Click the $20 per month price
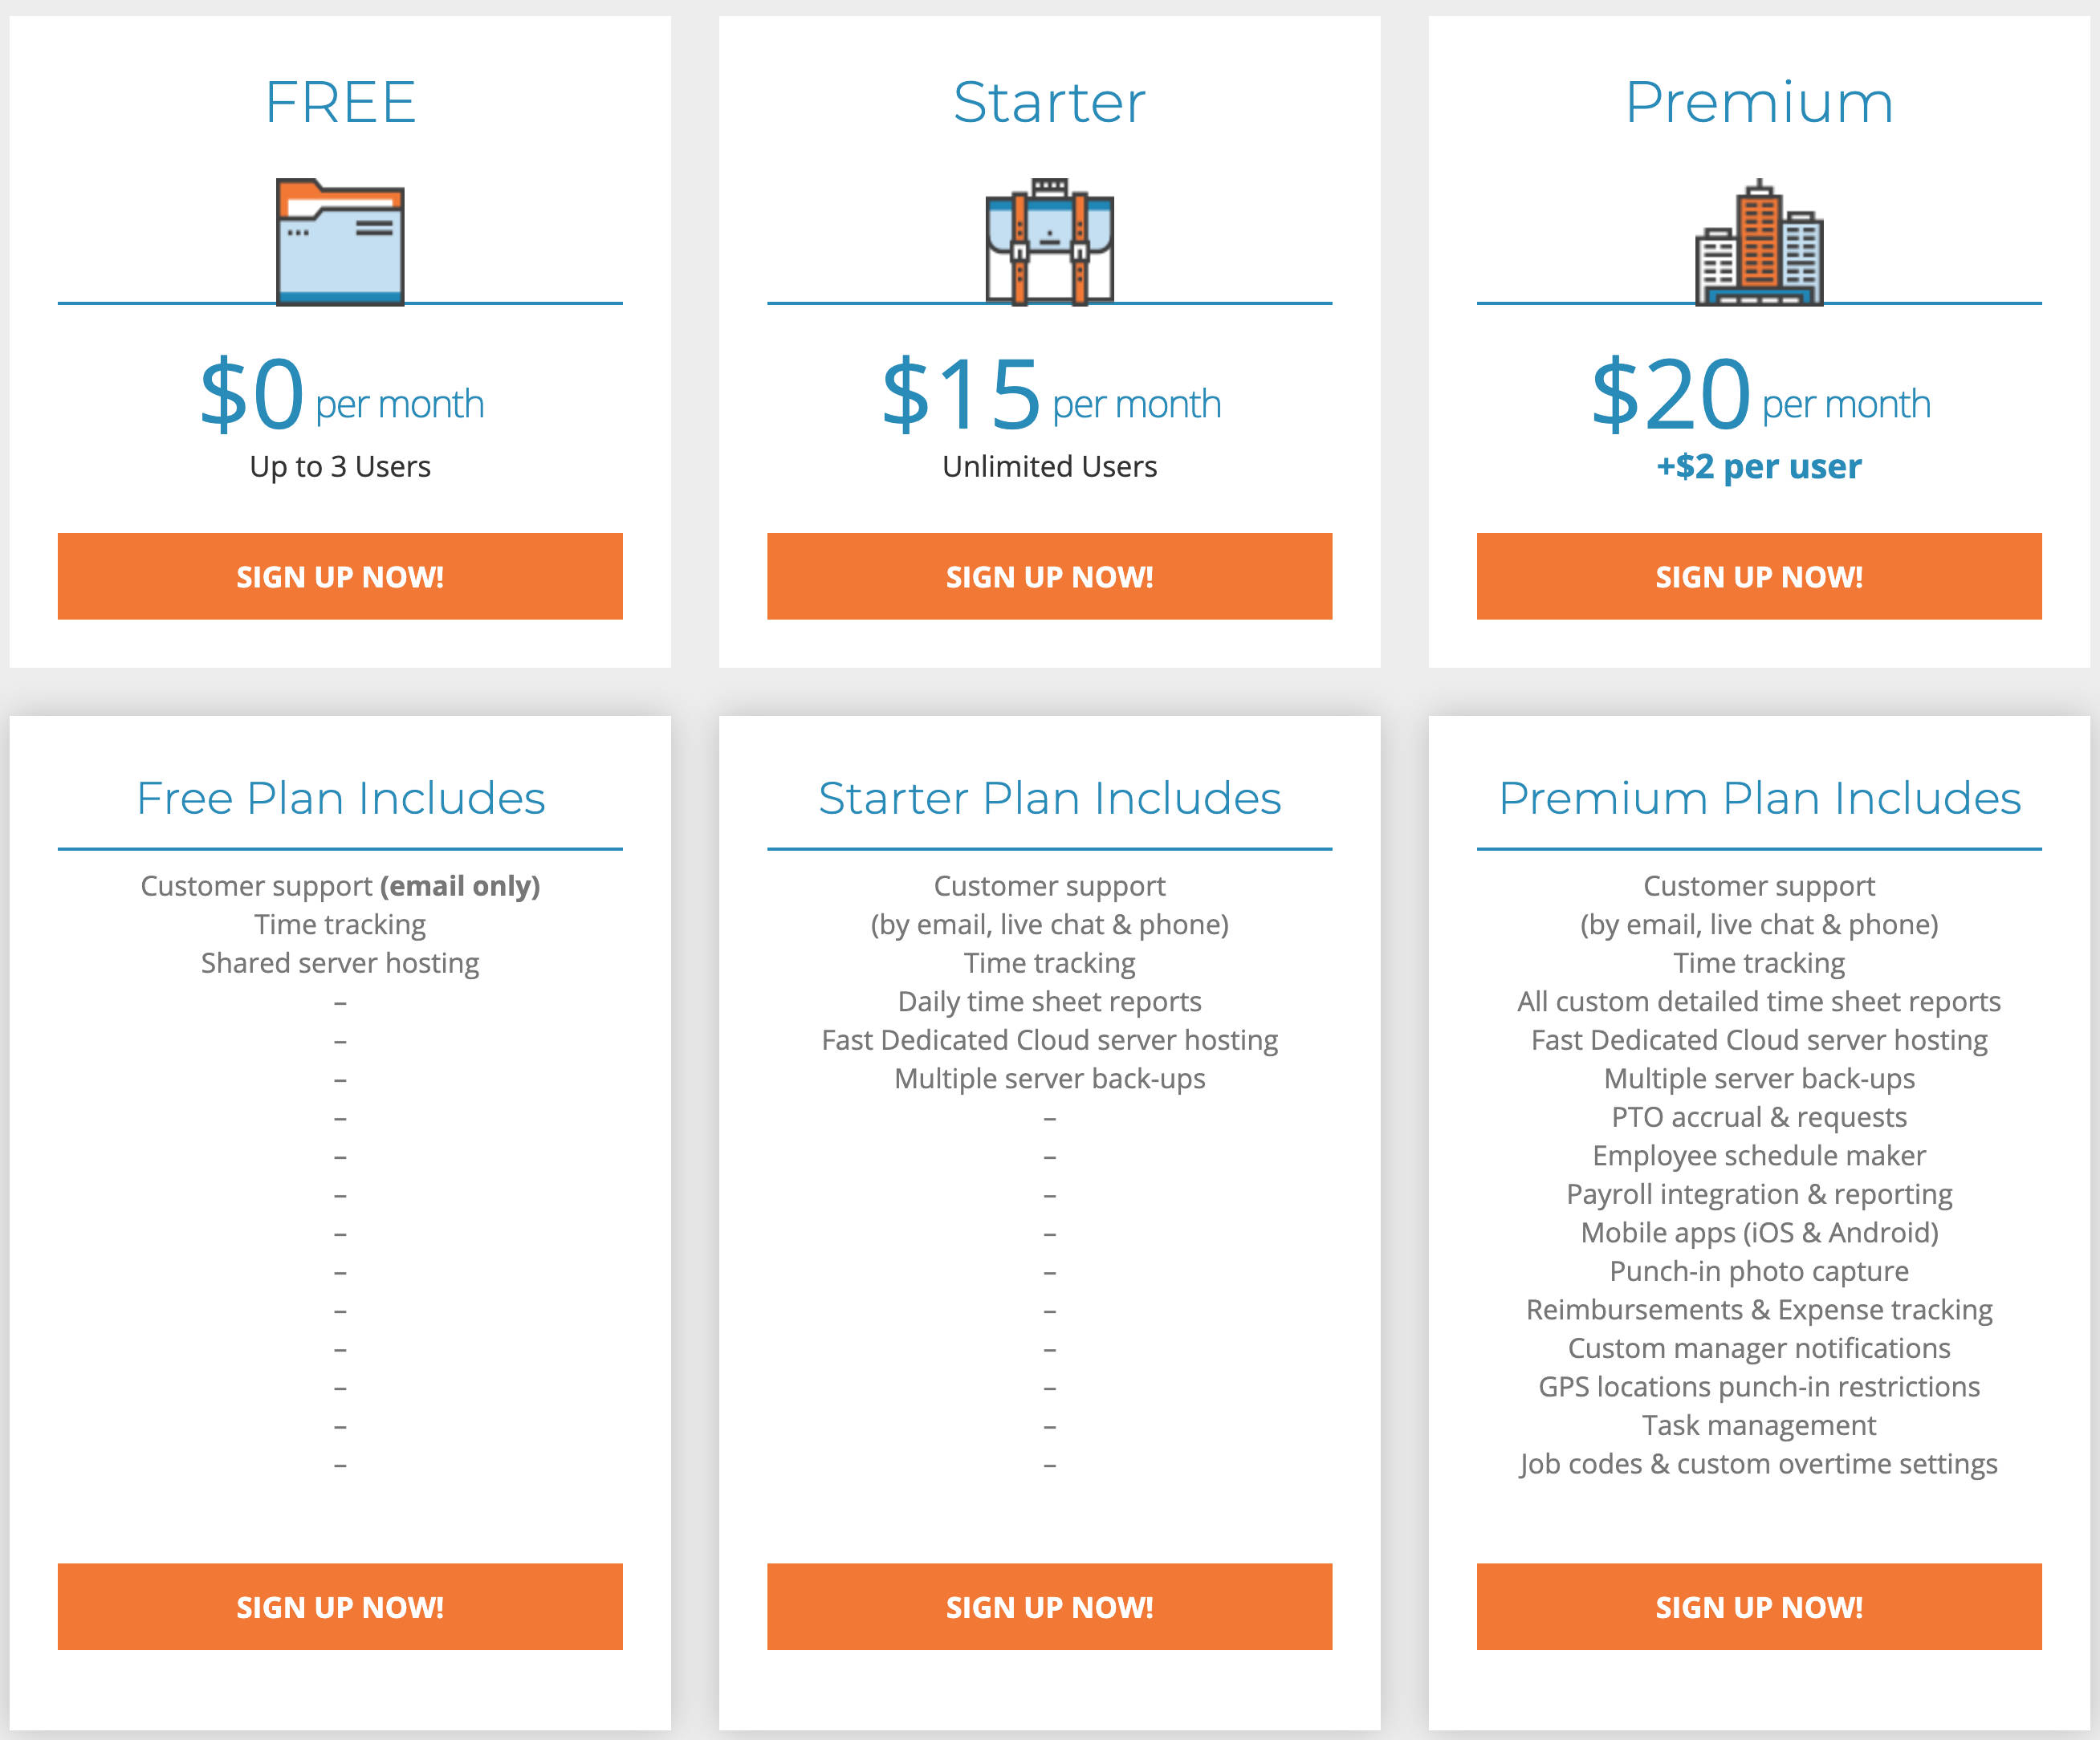2100x1740 pixels. point(1759,395)
